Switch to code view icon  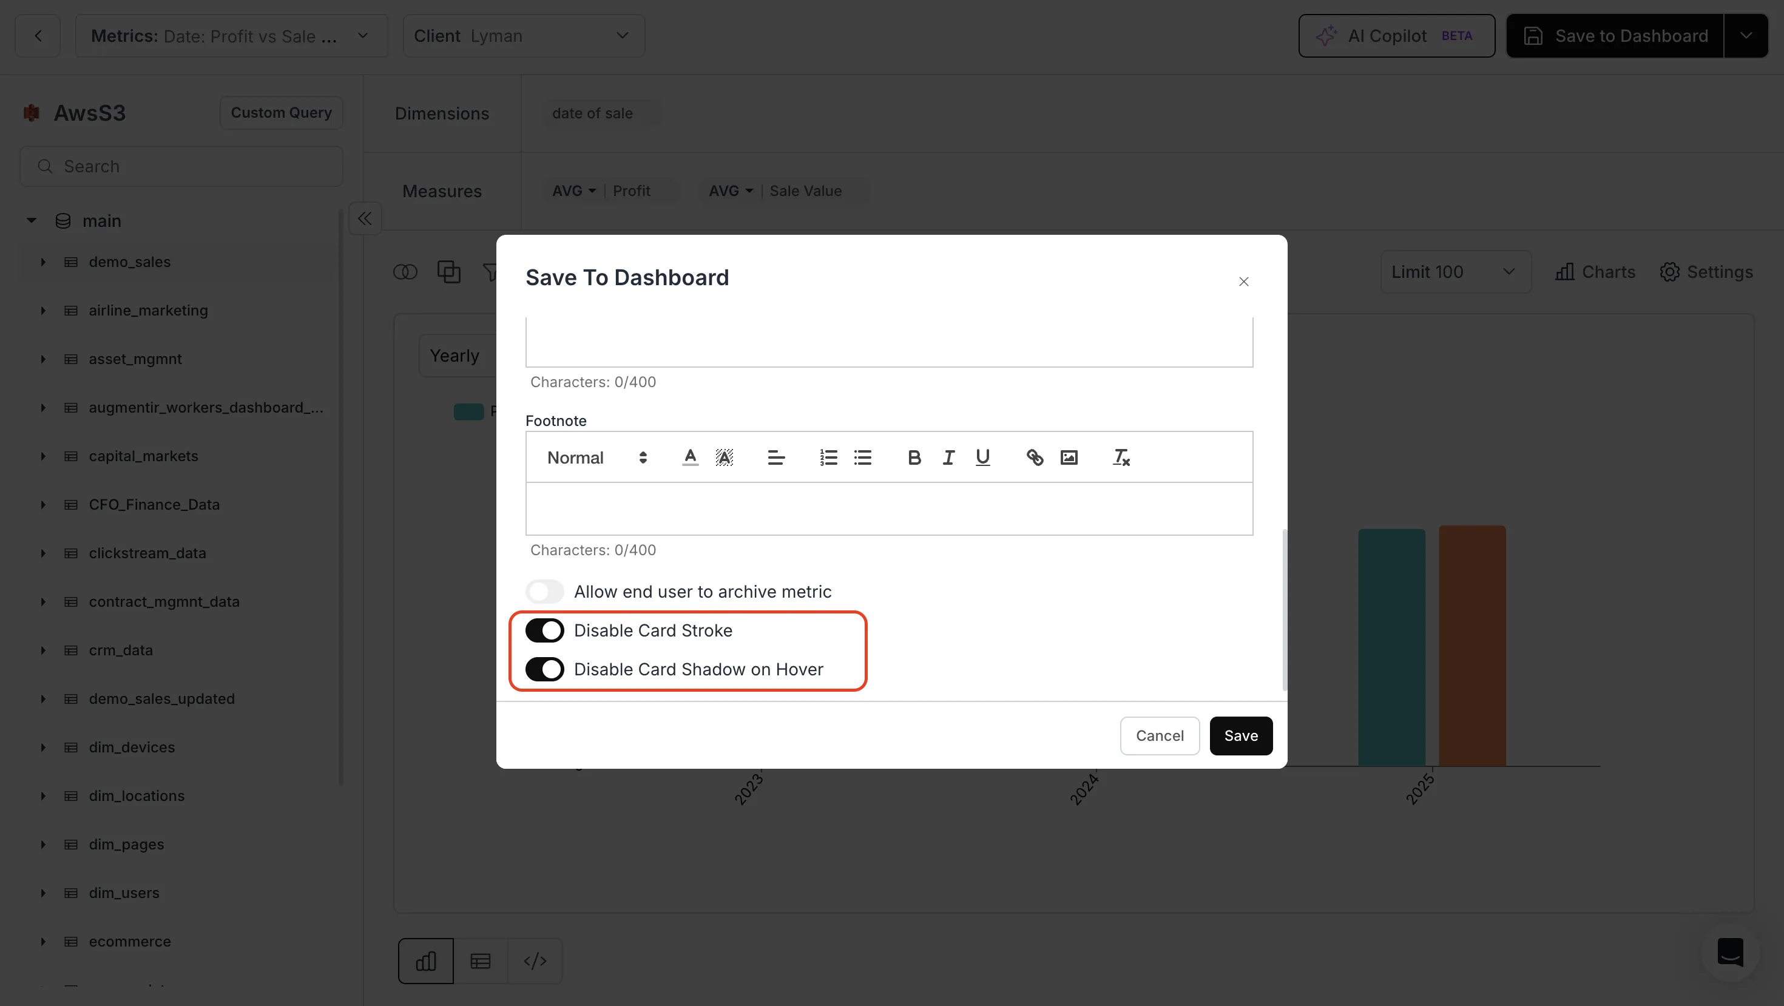[535, 961]
